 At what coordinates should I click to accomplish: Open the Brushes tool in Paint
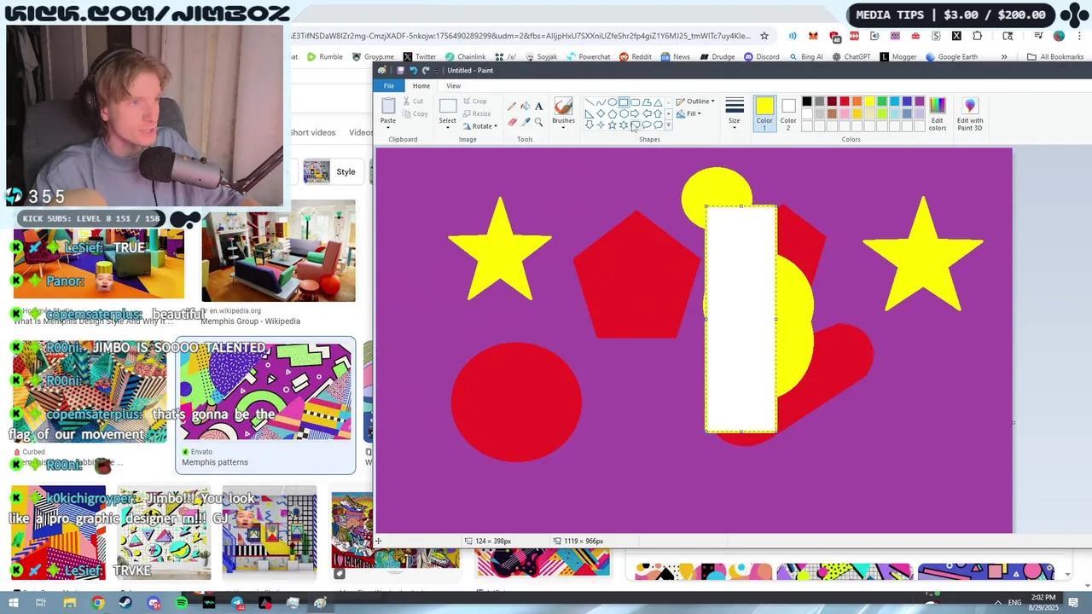(563, 112)
